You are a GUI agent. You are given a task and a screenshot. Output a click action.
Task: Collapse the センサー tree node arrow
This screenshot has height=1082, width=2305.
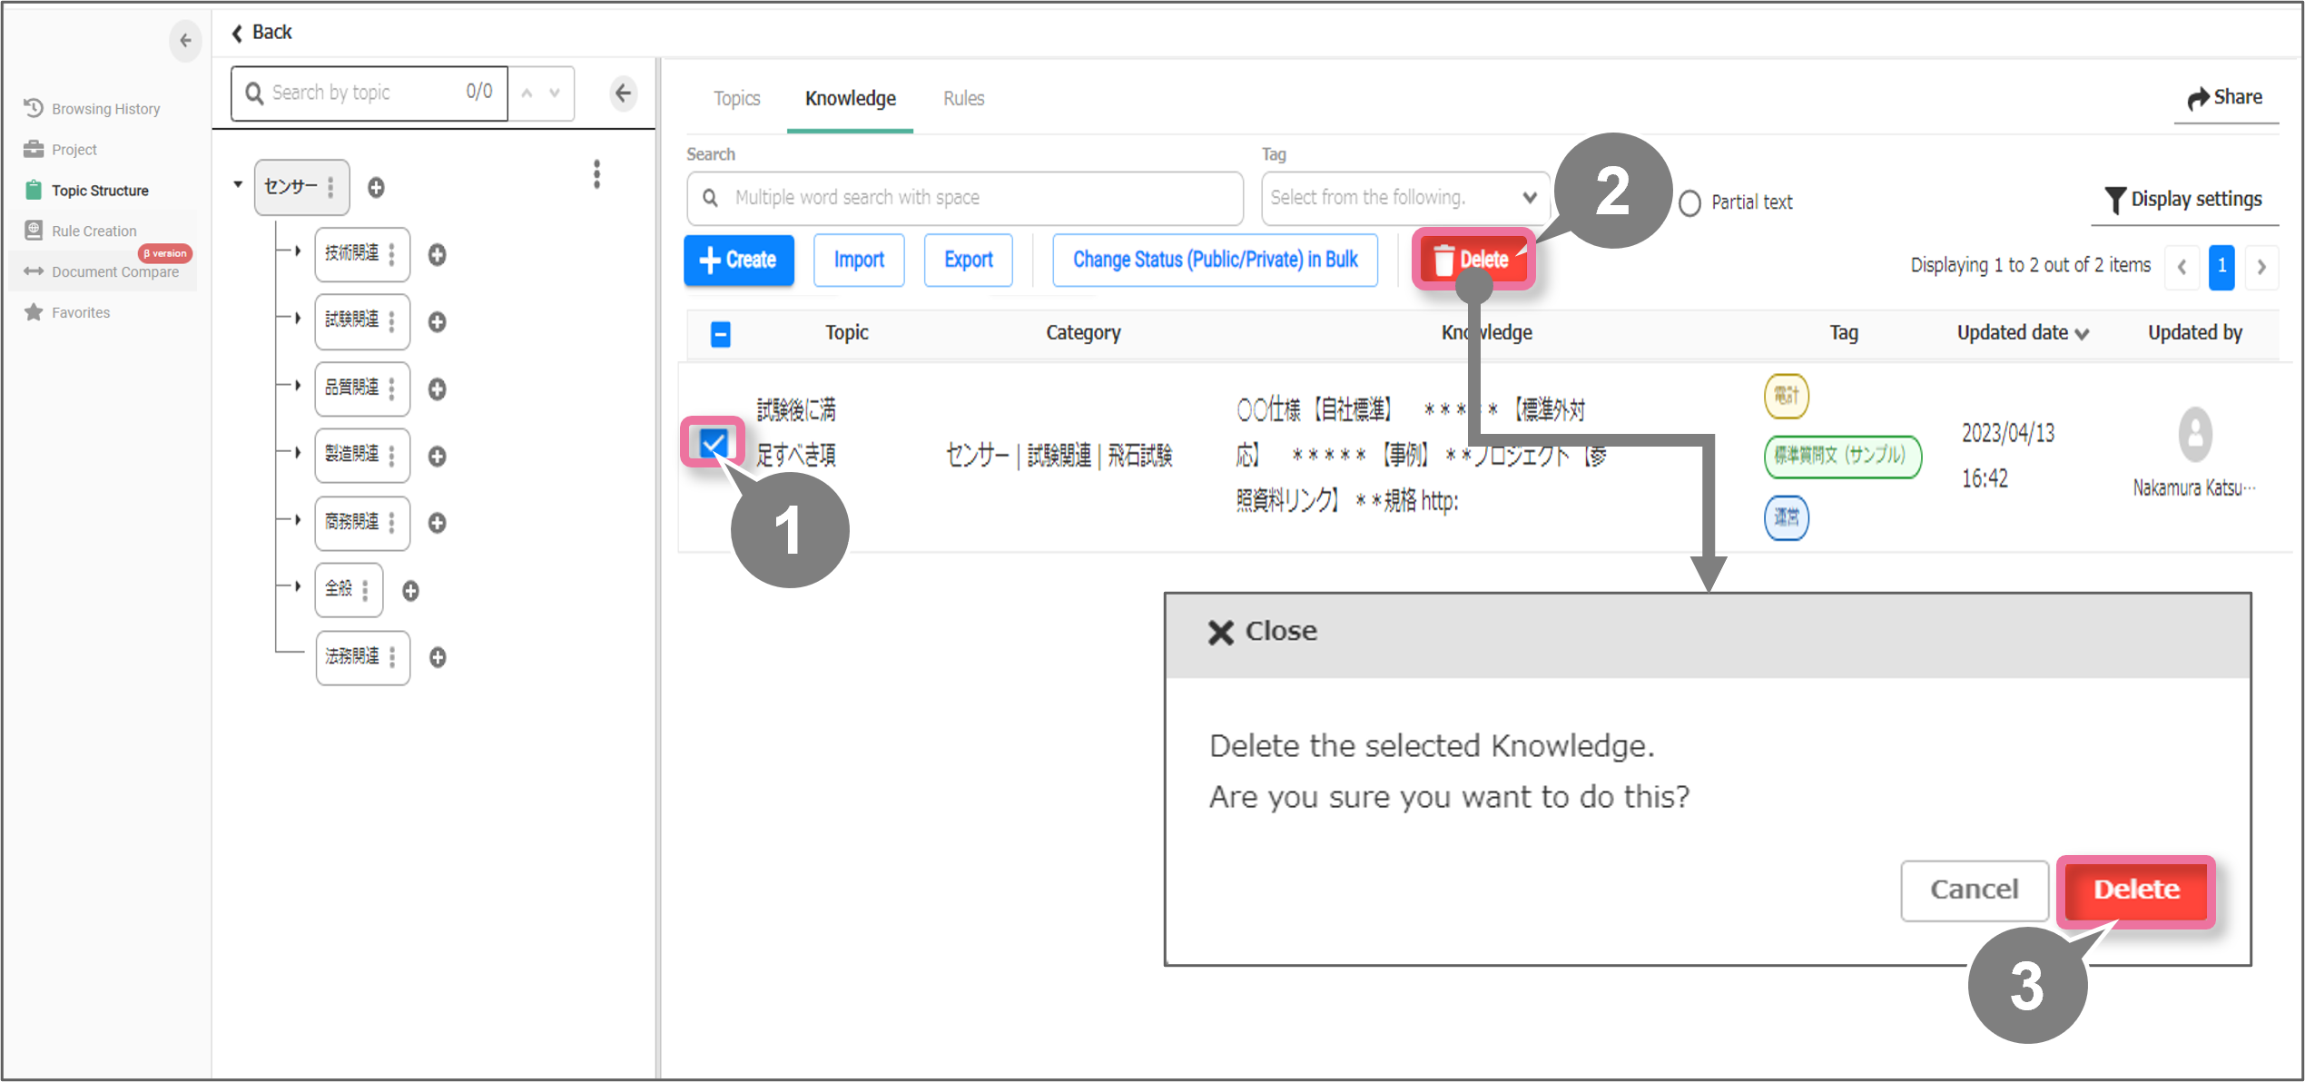click(x=238, y=184)
